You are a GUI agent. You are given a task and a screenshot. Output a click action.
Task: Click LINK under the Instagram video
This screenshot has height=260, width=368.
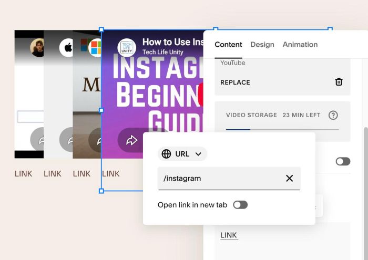click(111, 174)
